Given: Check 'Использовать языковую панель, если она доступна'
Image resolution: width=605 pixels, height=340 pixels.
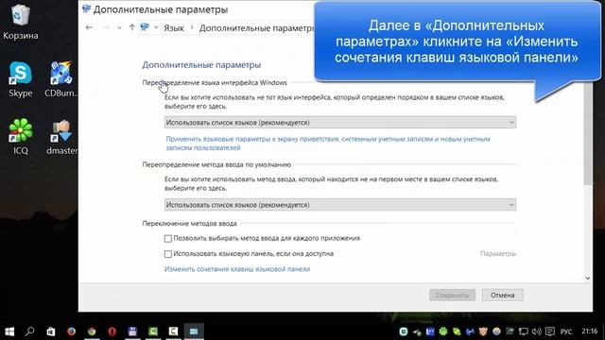Looking at the screenshot, I should (168, 254).
